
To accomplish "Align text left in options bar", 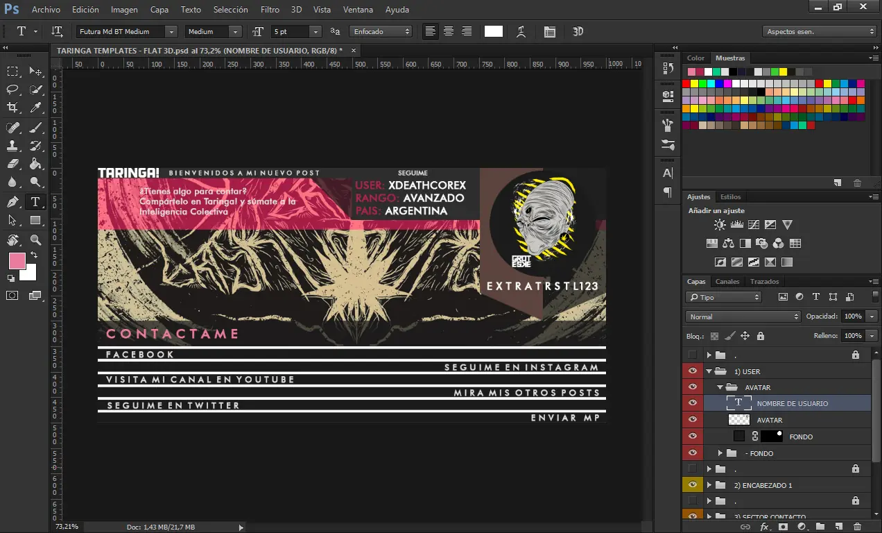I will [431, 31].
